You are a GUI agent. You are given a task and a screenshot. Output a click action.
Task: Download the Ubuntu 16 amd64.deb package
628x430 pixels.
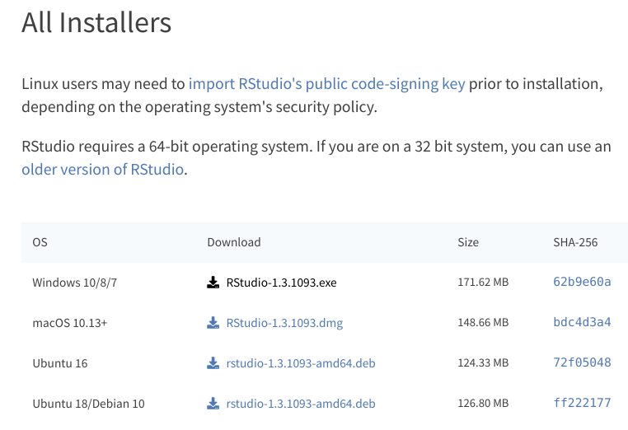(300, 363)
